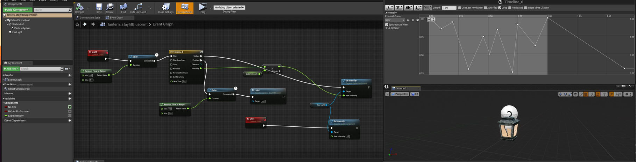Play the simulation from toolbar
The height and width of the screenshot is (162, 636).
(203, 8)
